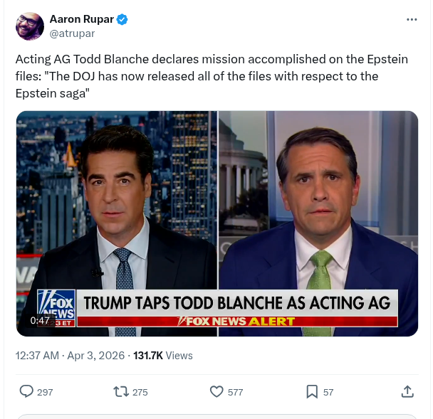
Task: Play the Fox News video clip
Action: tap(216, 213)
